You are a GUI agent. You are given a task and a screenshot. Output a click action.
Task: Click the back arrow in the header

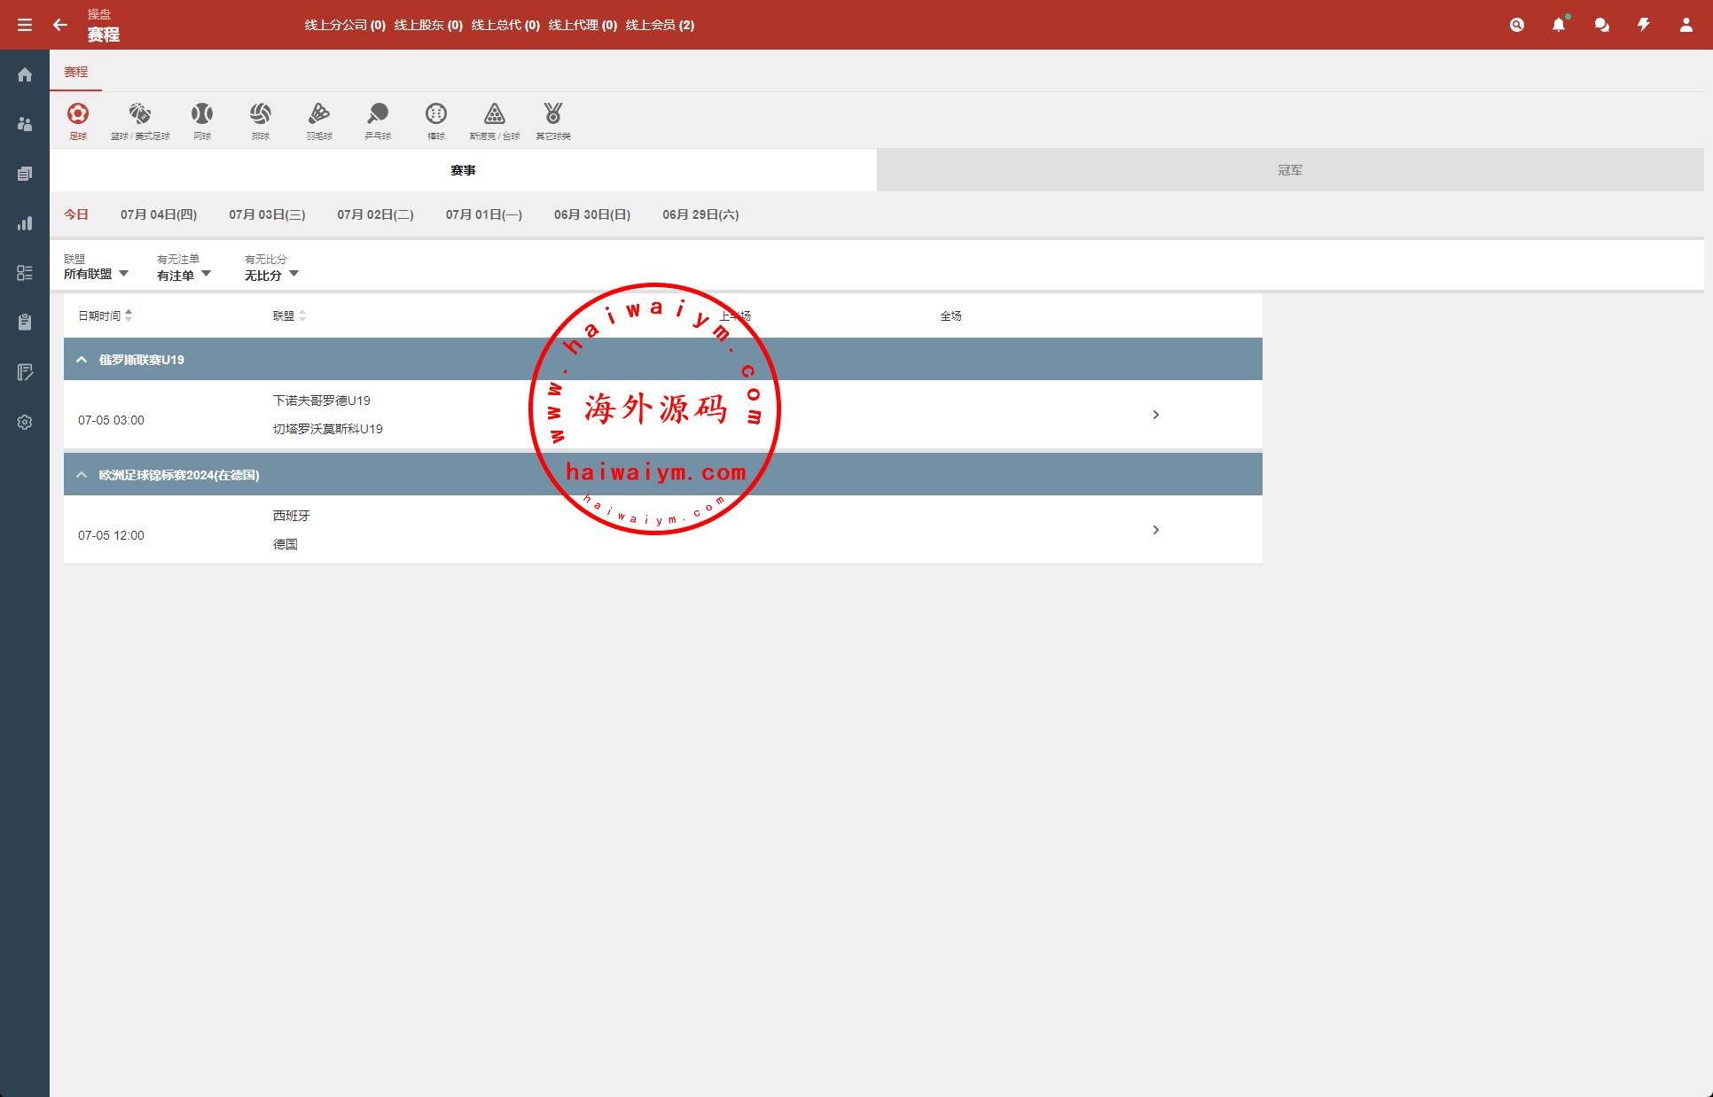pyautogui.click(x=60, y=25)
